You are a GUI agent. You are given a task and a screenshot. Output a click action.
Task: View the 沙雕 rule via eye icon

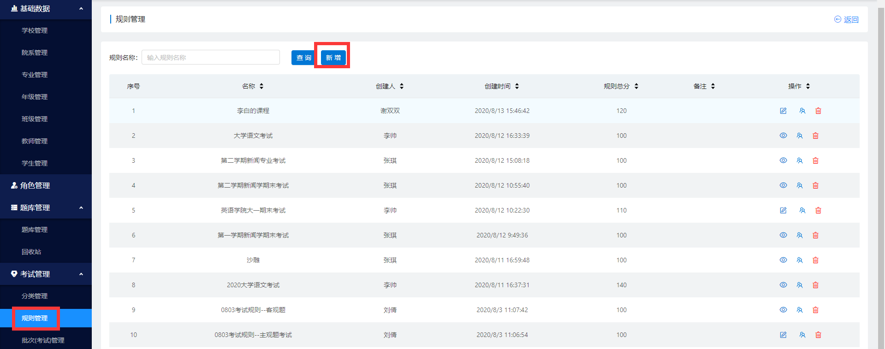783,260
